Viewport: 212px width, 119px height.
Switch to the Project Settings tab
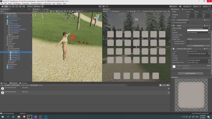tap(187, 9)
